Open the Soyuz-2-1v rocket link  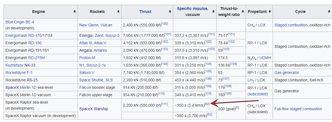point(95,65)
